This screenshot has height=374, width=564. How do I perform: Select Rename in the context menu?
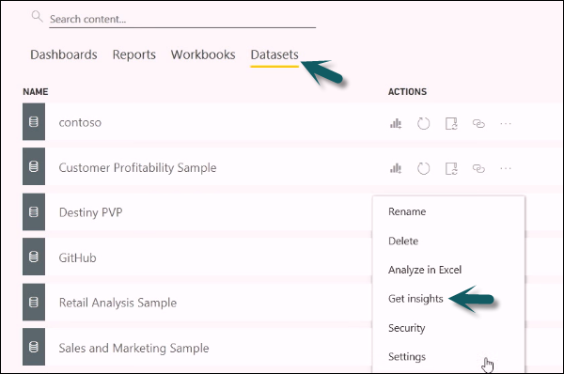point(407,211)
